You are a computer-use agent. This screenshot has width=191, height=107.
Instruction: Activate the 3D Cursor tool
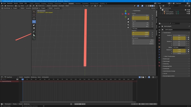[x=34, y=15]
